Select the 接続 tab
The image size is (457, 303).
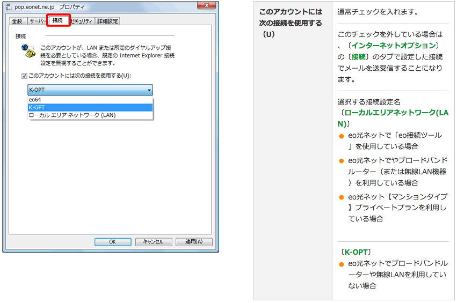pyautogui.click(x=57, y=21)
